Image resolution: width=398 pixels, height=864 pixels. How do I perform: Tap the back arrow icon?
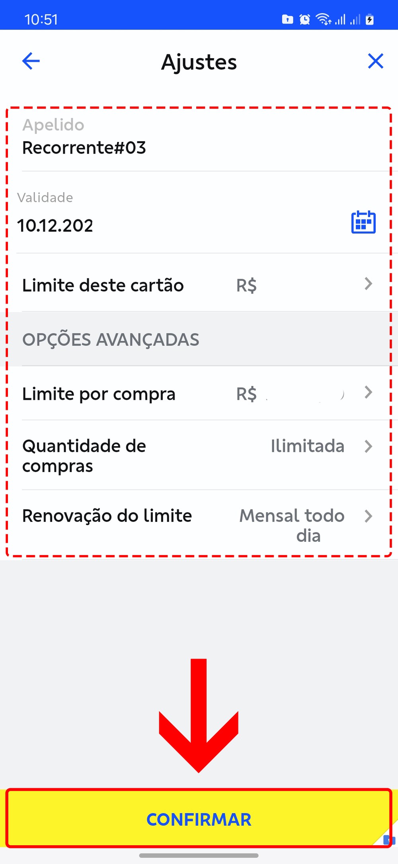click(31, 61)
